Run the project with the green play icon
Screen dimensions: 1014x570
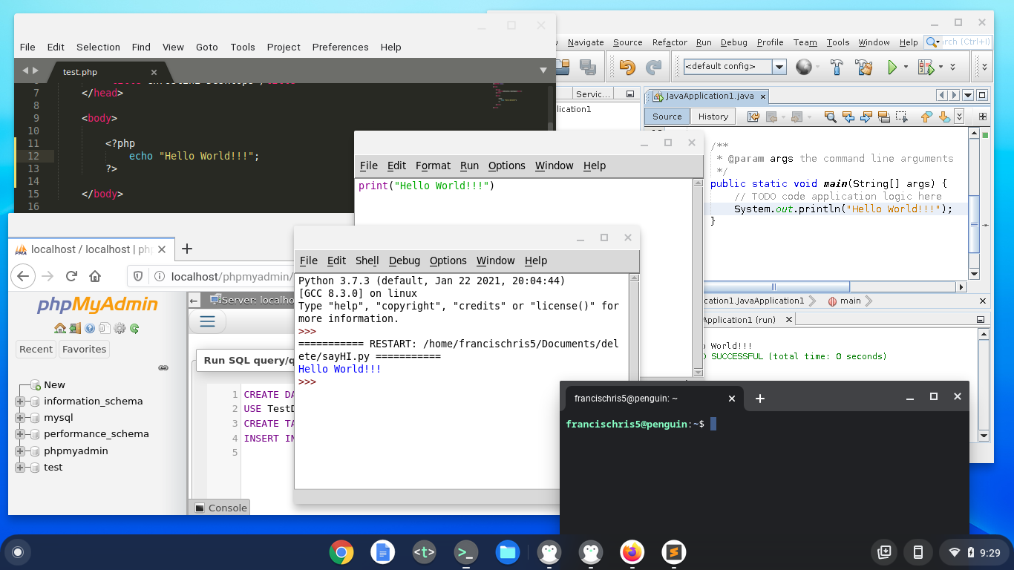(x=892, y=67)
